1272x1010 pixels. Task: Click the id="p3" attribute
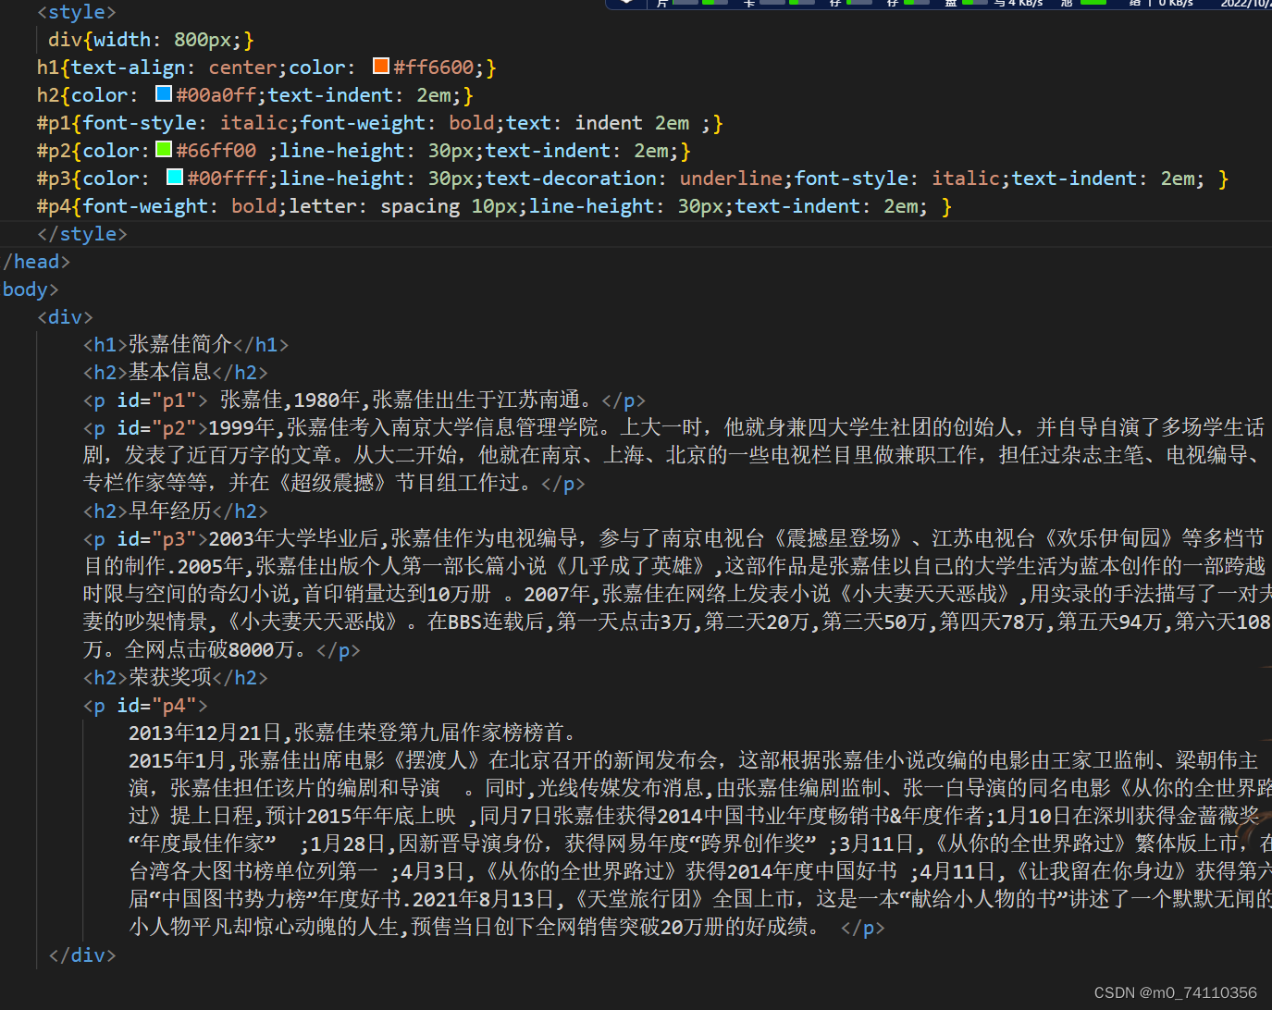157,539
